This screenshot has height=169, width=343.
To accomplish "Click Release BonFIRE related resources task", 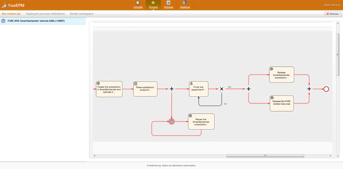I will [x=281, y=103].
